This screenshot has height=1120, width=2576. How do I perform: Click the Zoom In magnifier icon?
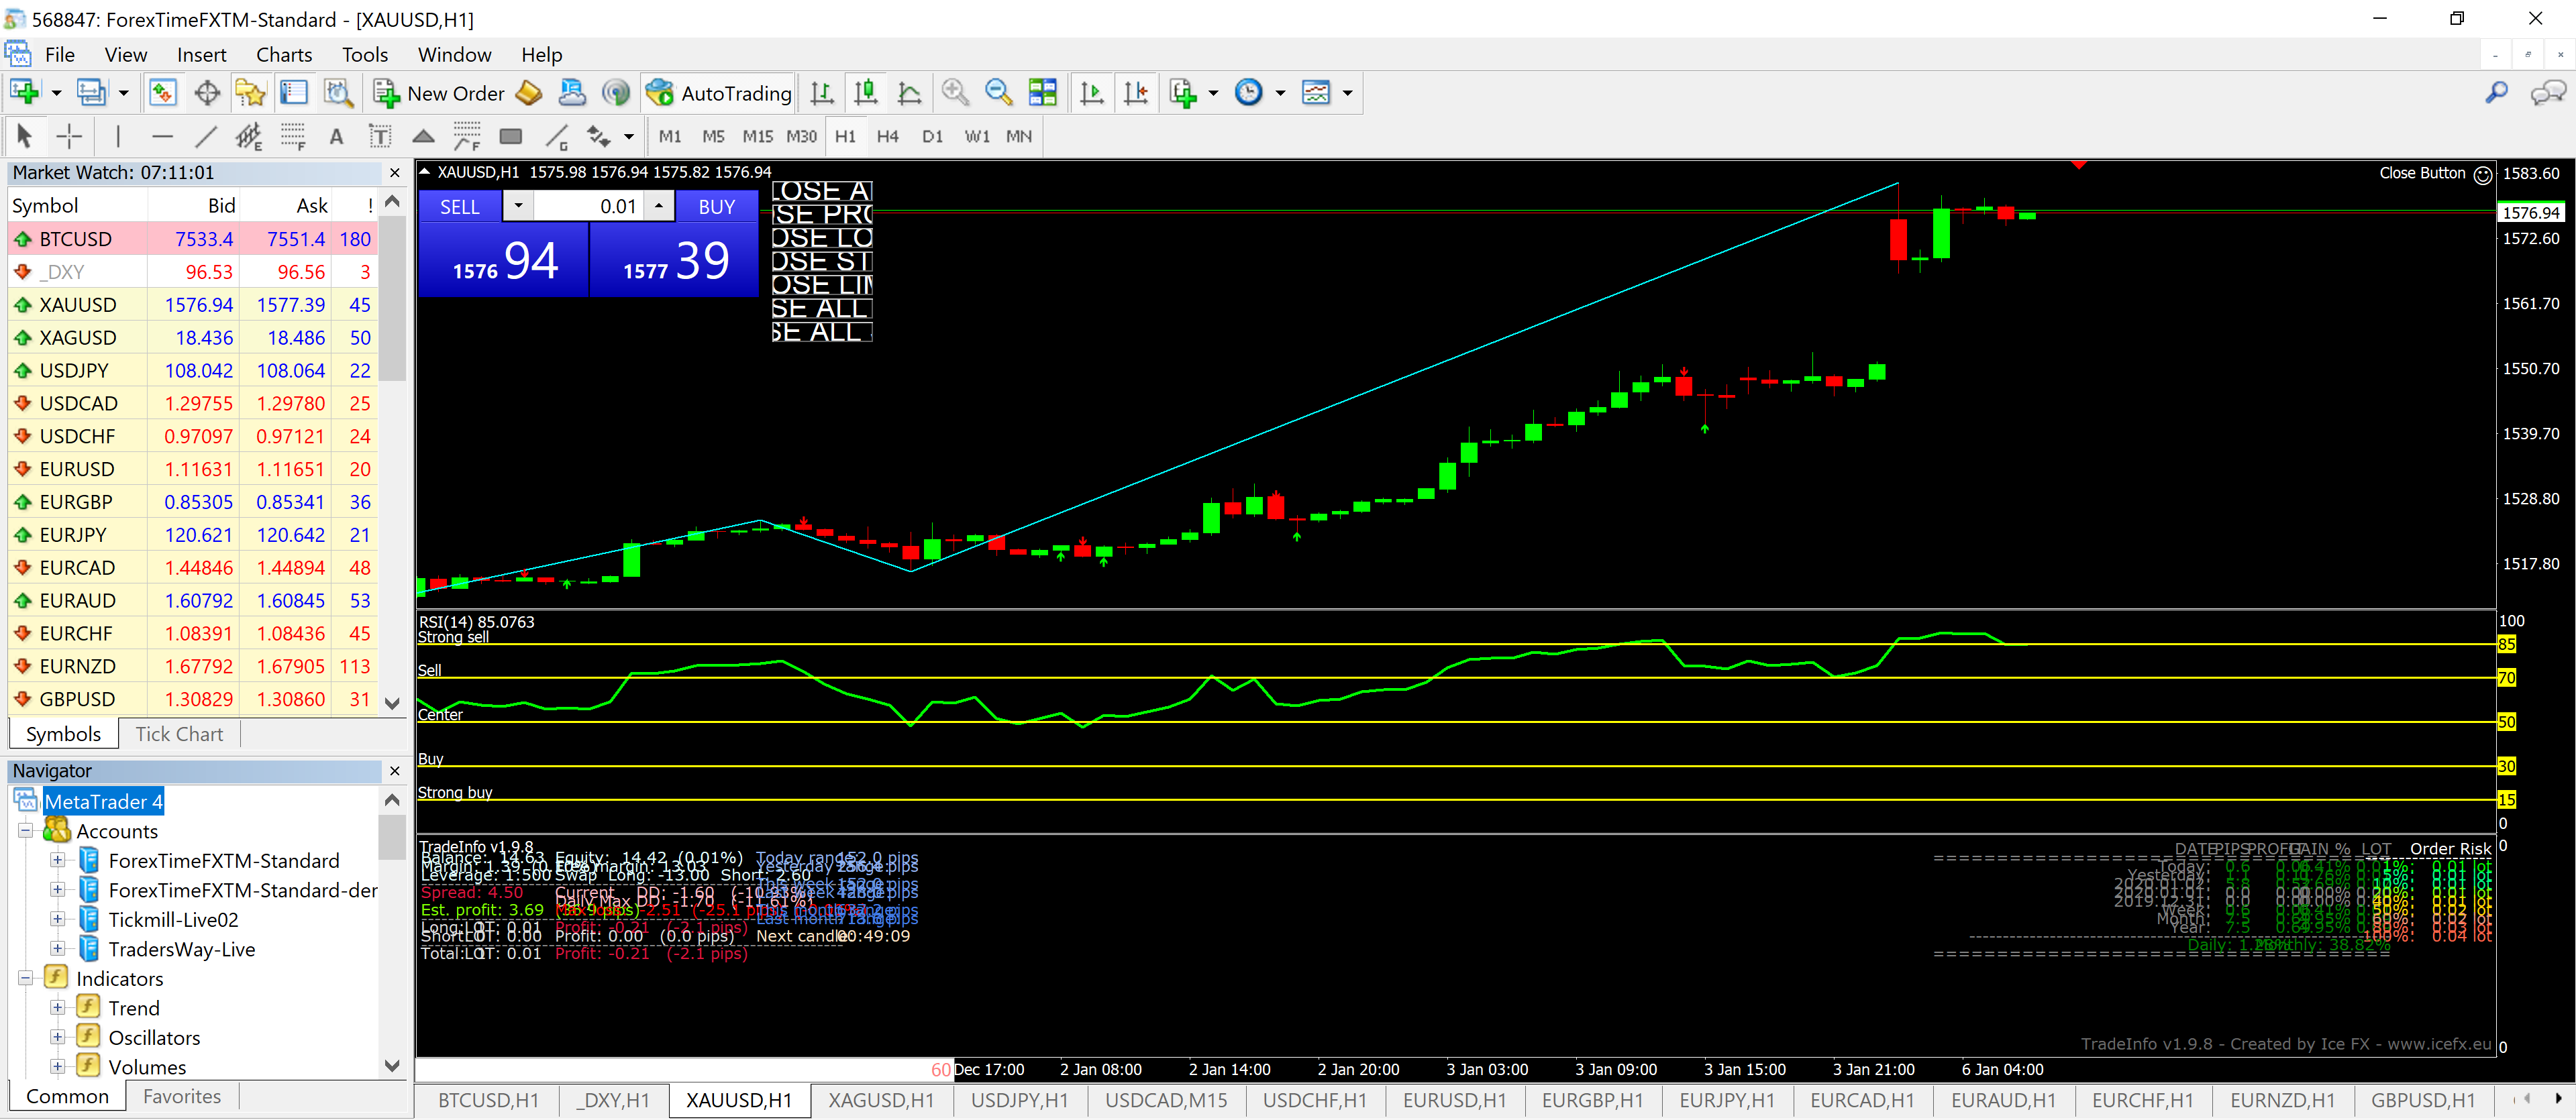click(x=955, y=93)
